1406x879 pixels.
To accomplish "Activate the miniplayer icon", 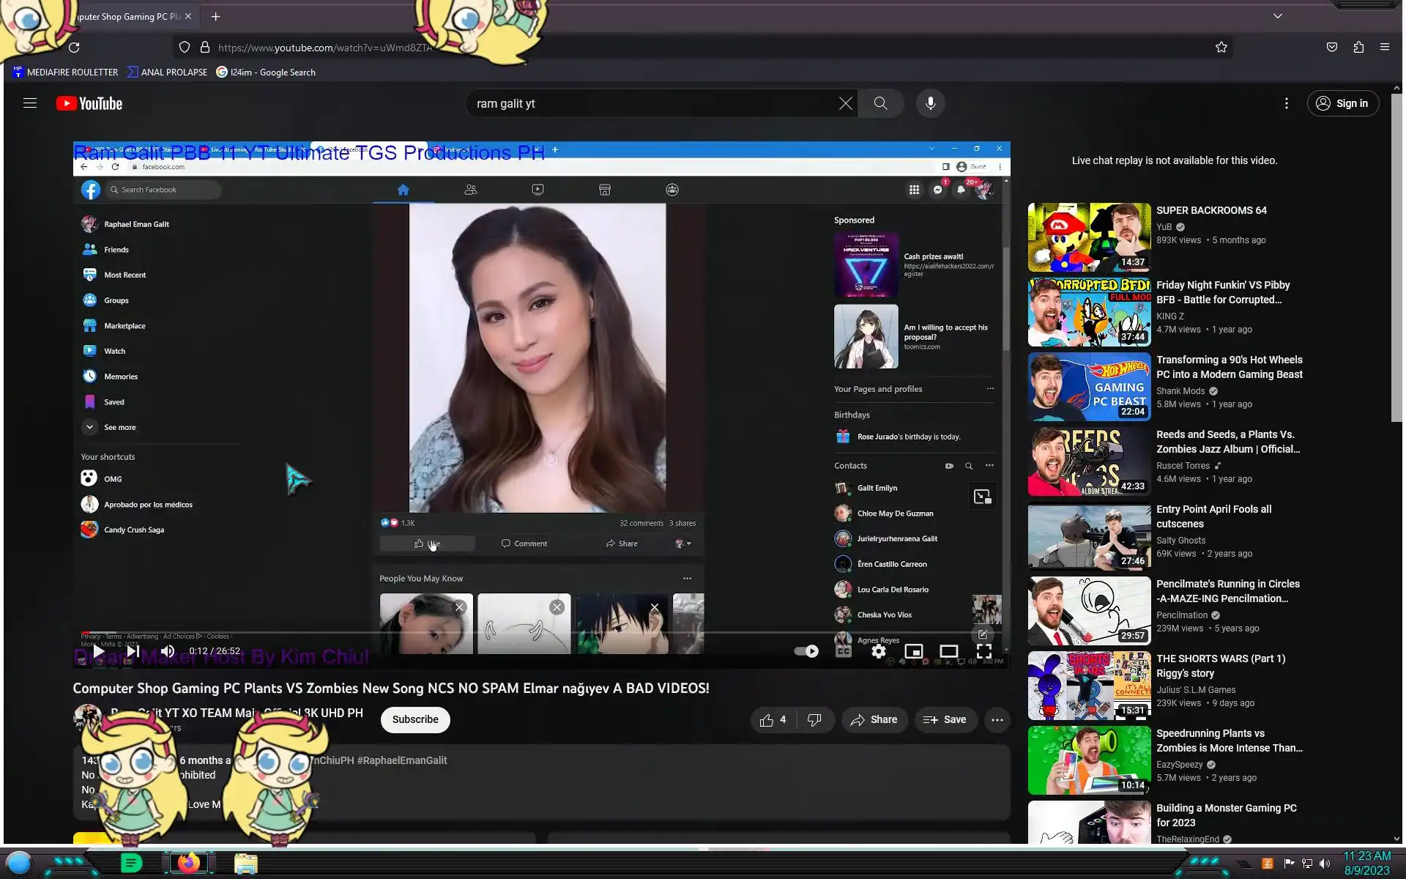I will [913, 651].
